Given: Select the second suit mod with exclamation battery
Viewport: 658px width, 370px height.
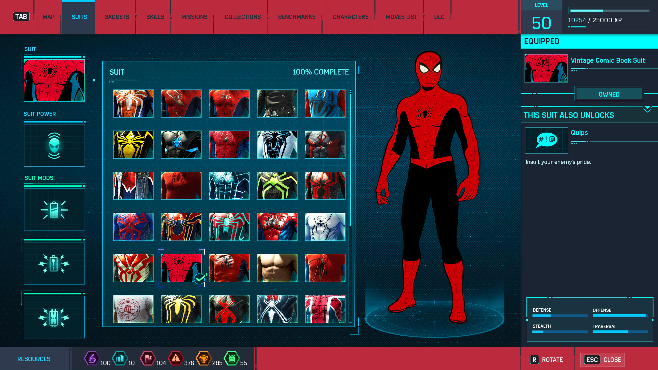Looking at the screenshot, I should click(54, 263).
